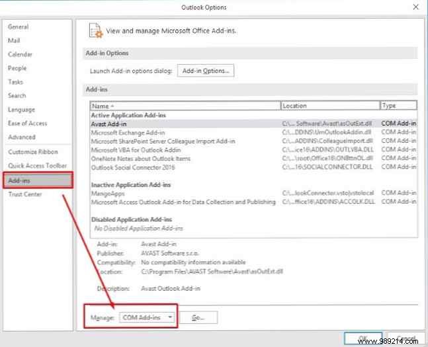Select the Add-ins category in sidebar
Image resolution: width=428 pixels, height=347 pixels.
point(20,180)
